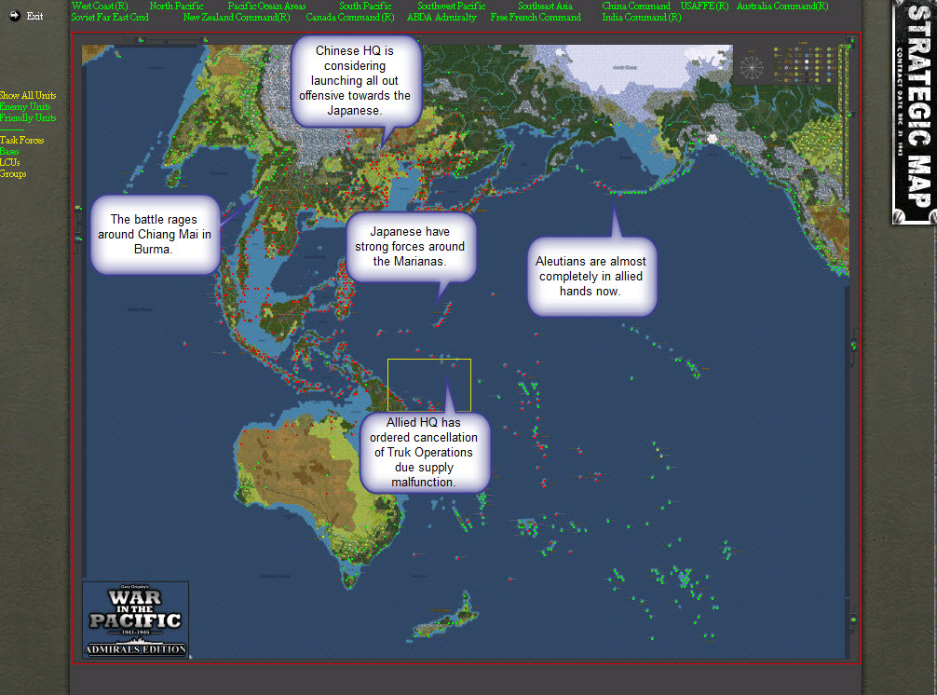Select the South Pacific command
937x695 pixels.
click(x=365, y=6)
